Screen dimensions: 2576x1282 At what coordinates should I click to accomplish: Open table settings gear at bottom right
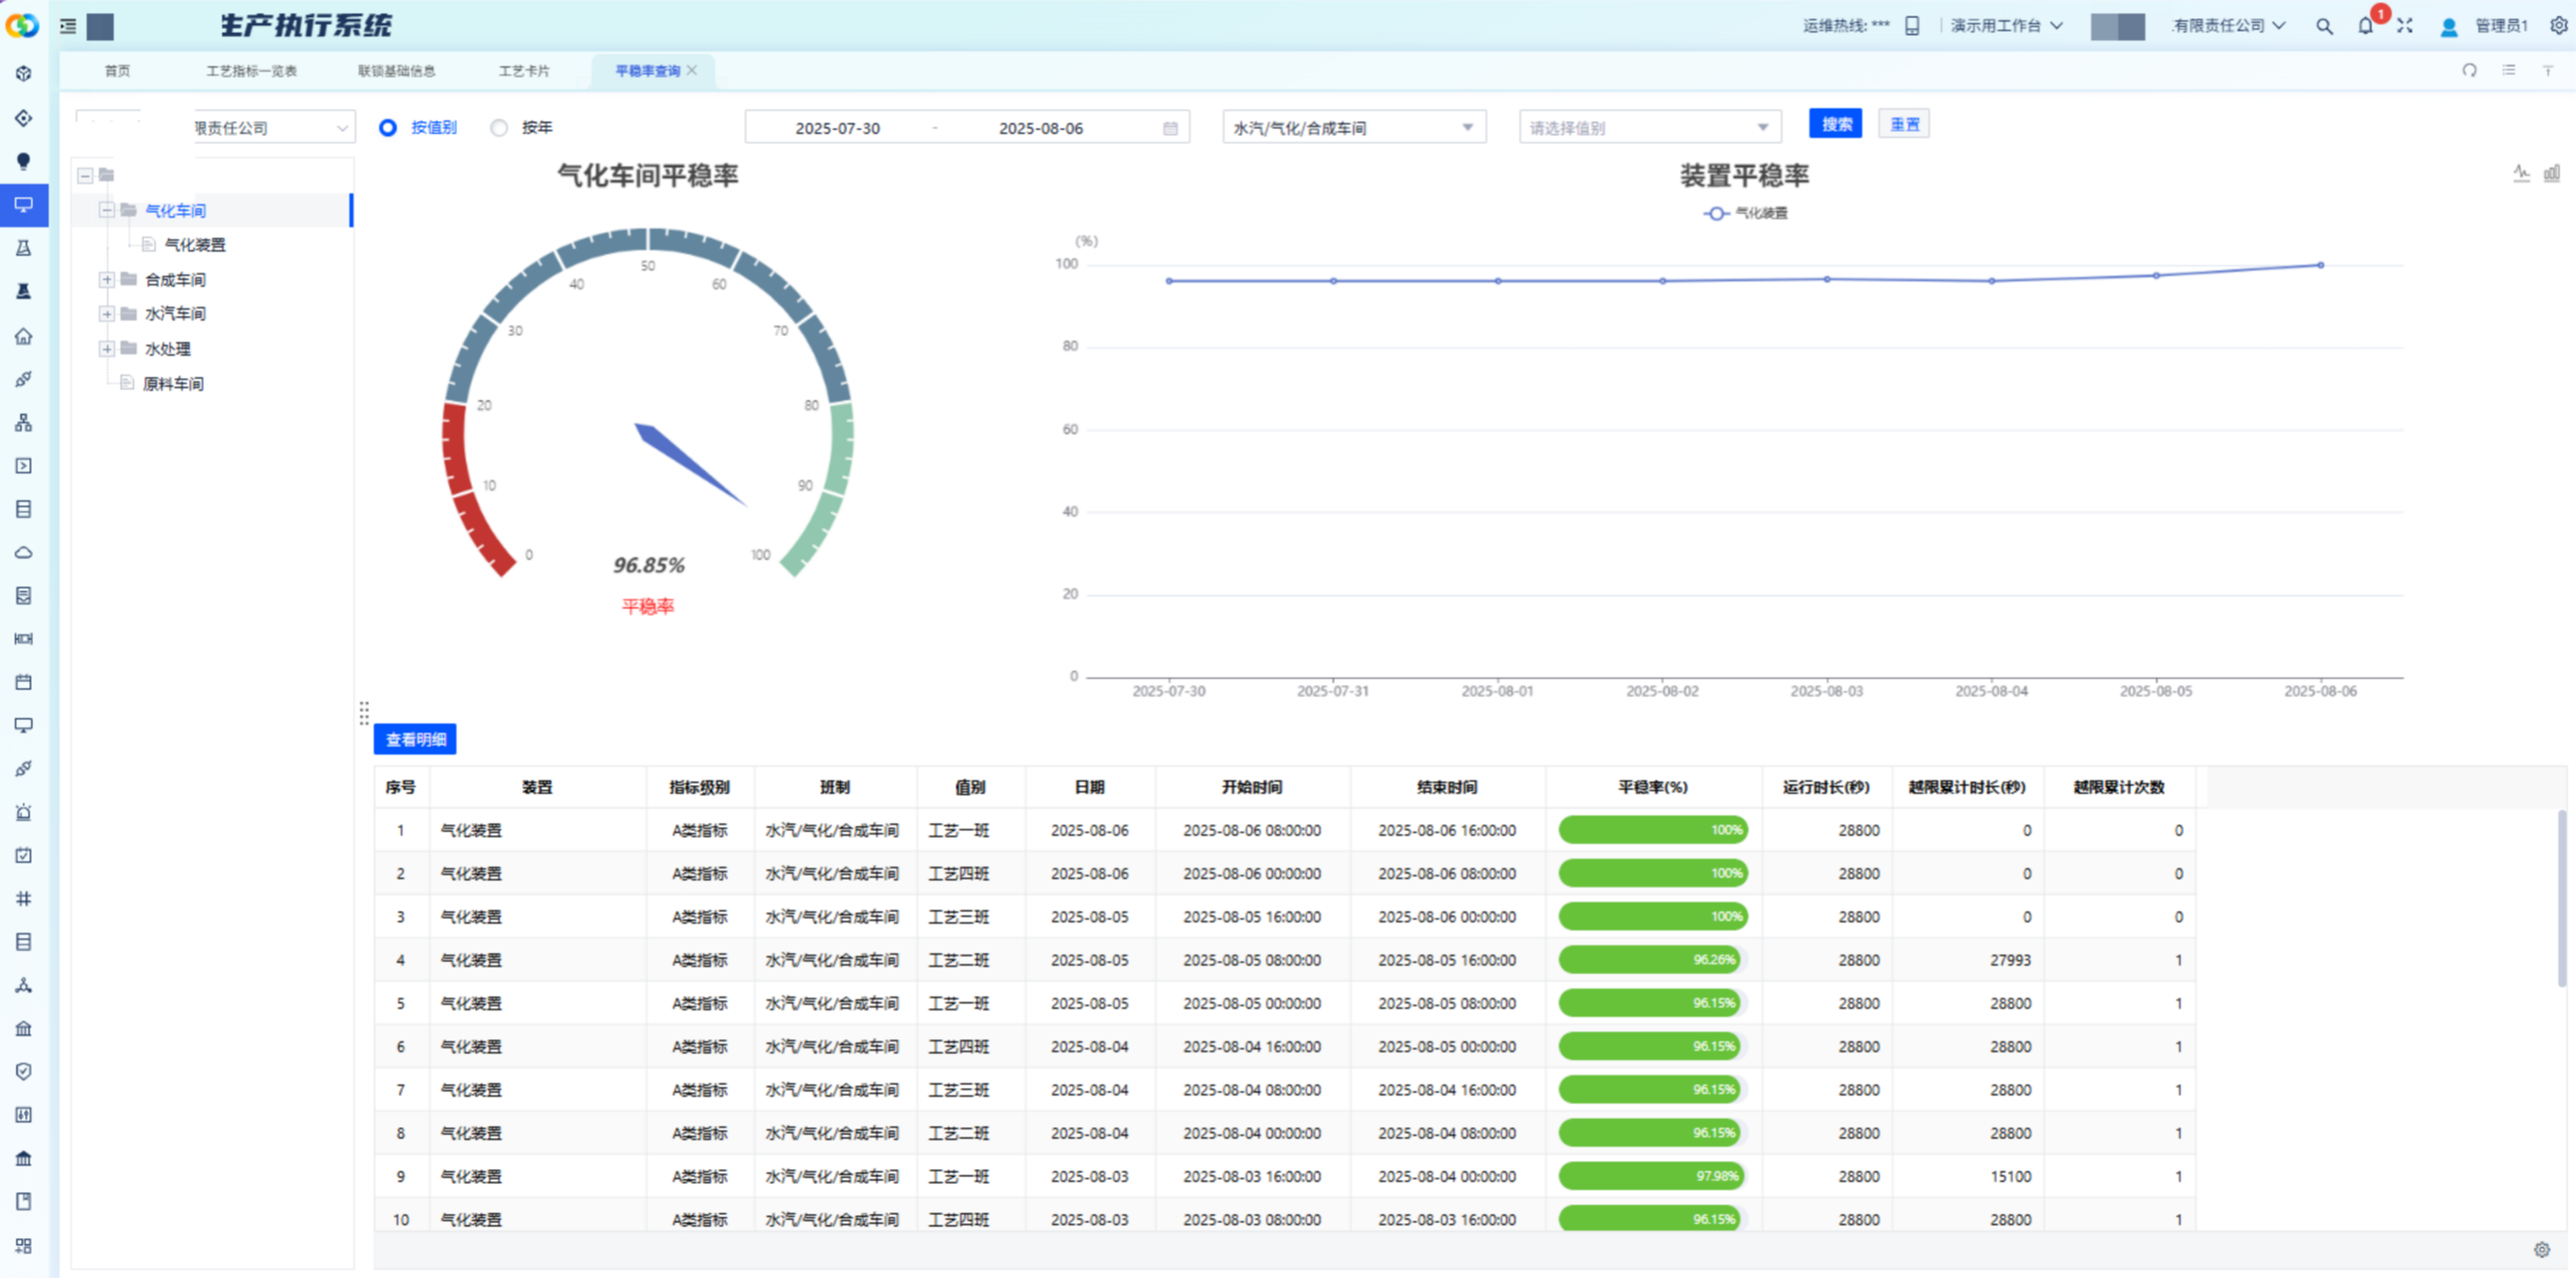pyautogui.click(x=2541, y=1249)
